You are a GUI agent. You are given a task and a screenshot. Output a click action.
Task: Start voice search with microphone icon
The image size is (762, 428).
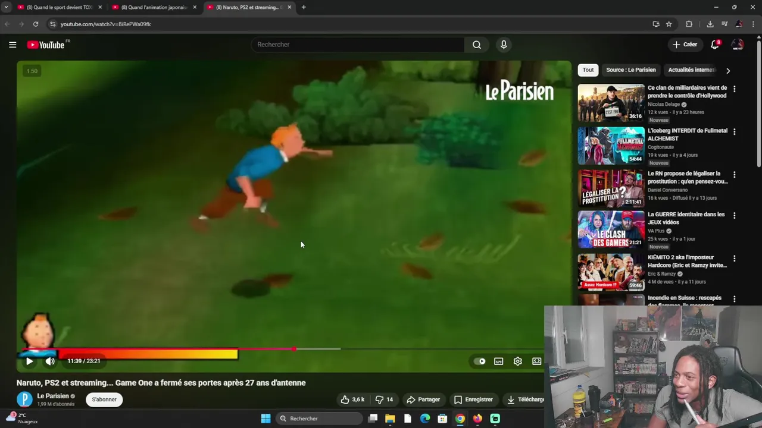[504, 45]
